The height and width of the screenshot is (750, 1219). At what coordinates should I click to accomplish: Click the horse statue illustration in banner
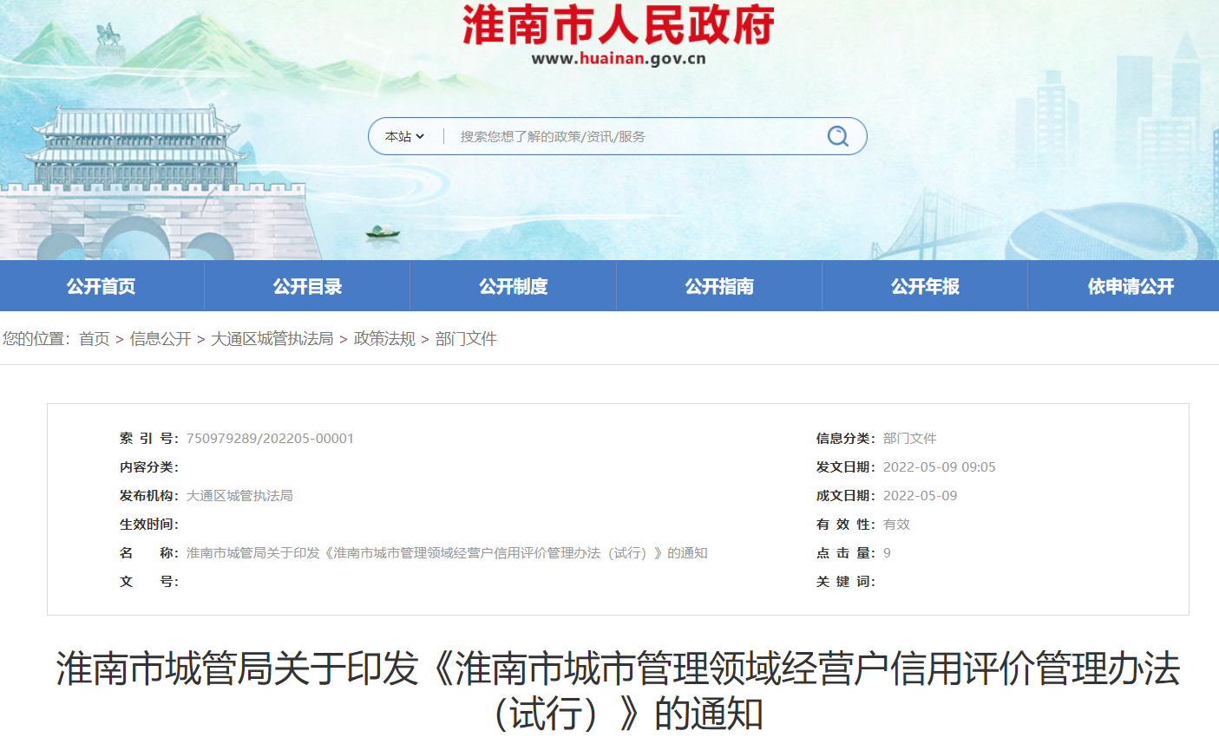tap(107, 35)
